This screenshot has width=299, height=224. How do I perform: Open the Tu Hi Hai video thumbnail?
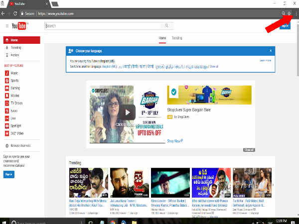point(252,183)
